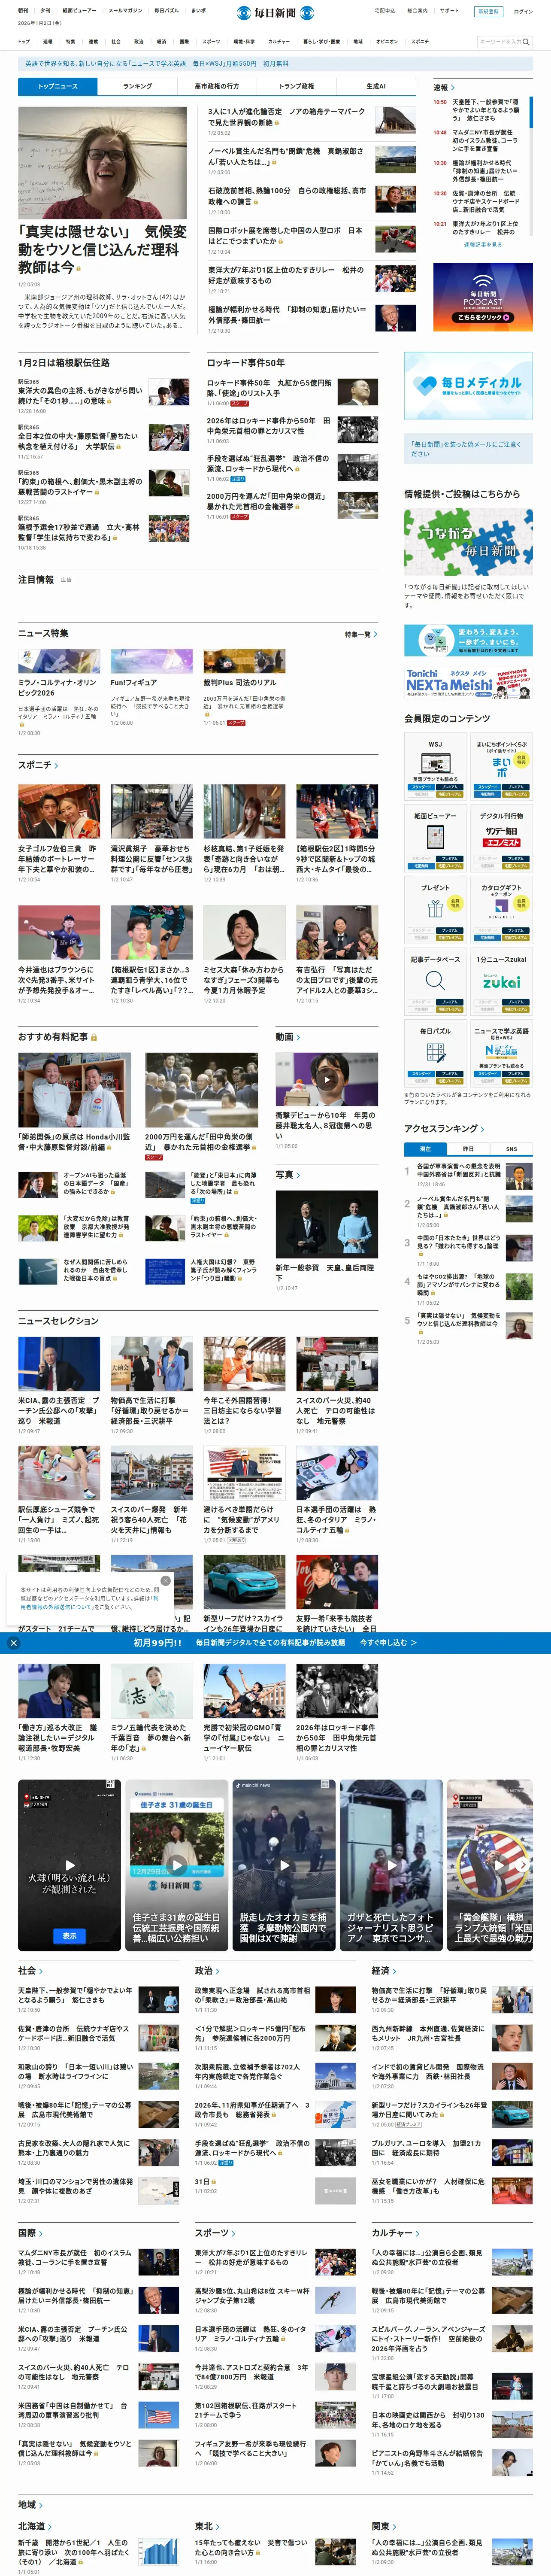The width and height of the screenshot is (551, 2576).
Task: Advance the video carousel with right arrow
Action: coord(523,1864)
